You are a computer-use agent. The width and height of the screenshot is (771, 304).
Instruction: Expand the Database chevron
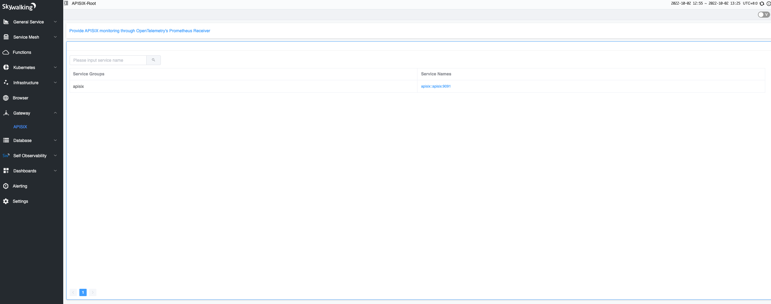point(55,140)
